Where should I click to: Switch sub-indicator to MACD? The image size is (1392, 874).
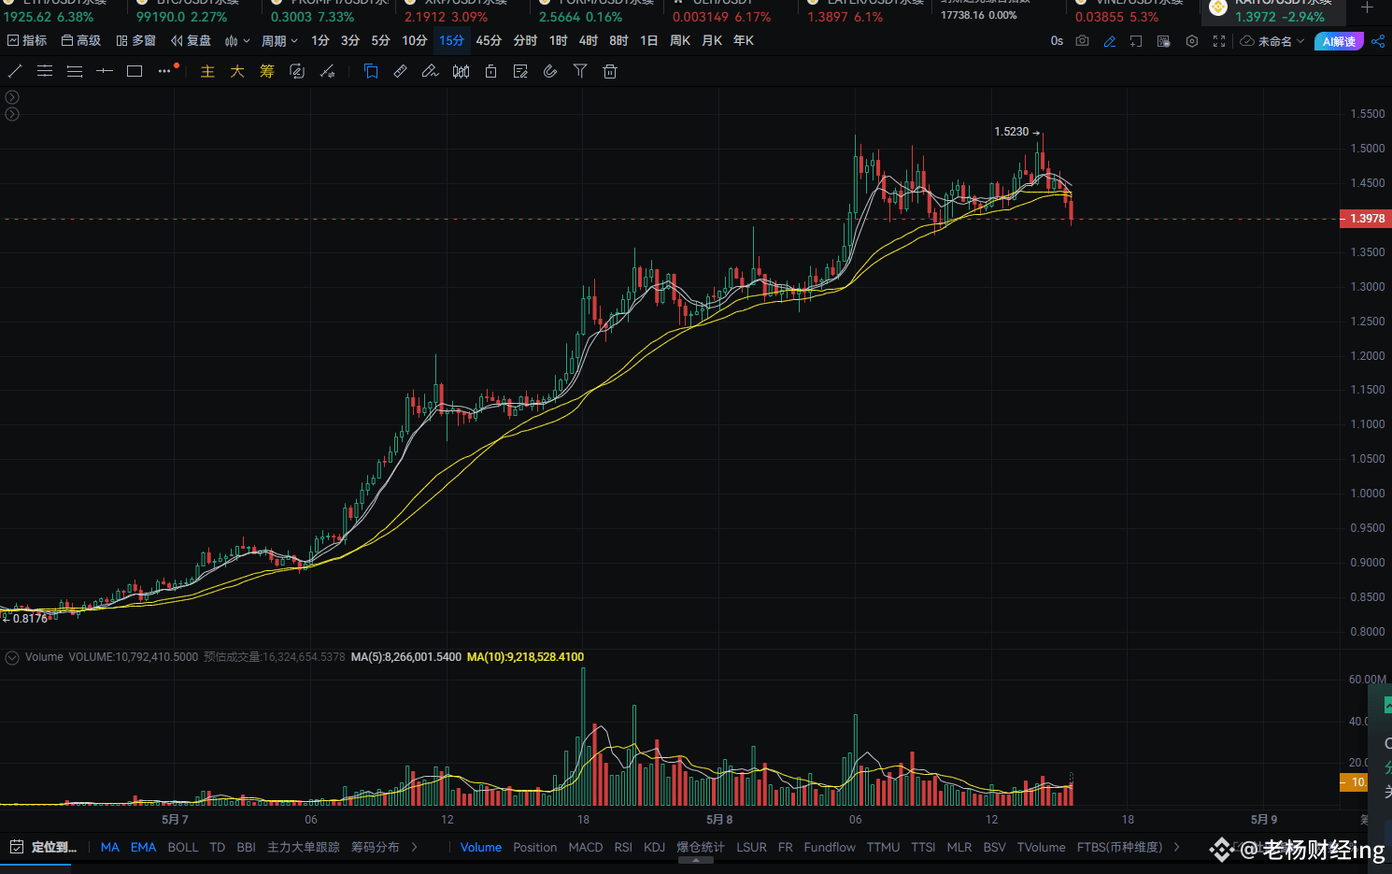(x=585, y=847)
